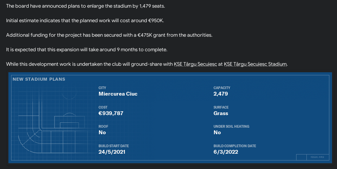Click the blueprint stamp box in panel corner
337x169 pixels.
tap(313, 157)
